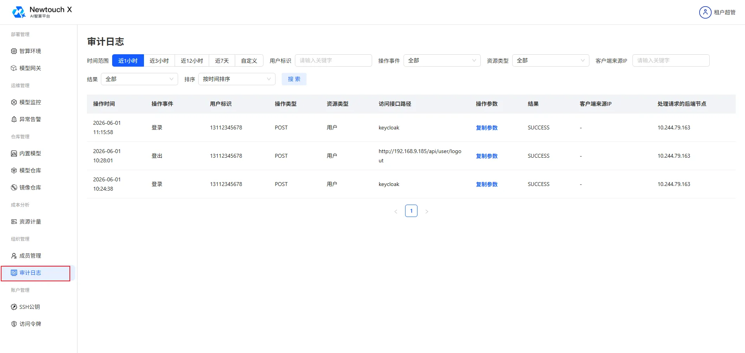Viewport: 745px width, 353px height.
Task: Click the 镜像仓库 sidebar icon
Action: pyautogui.click(x=14, y=188)
